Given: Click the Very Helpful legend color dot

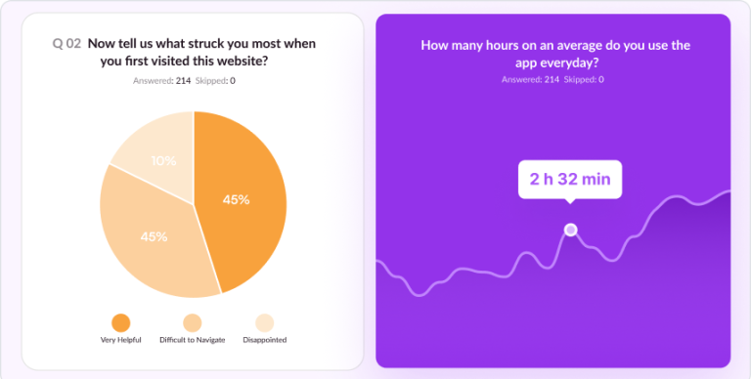Looking at the screenshot, I should tap(120, 323).
